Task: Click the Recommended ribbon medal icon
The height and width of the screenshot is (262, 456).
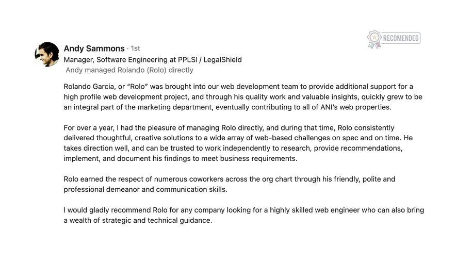Action: [x=374, y=39]
